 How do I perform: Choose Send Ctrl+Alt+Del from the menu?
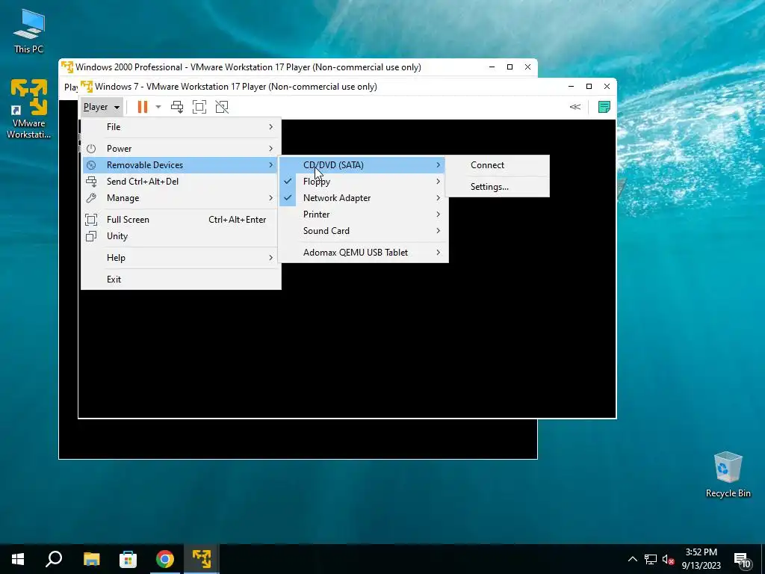click(181, 182)
